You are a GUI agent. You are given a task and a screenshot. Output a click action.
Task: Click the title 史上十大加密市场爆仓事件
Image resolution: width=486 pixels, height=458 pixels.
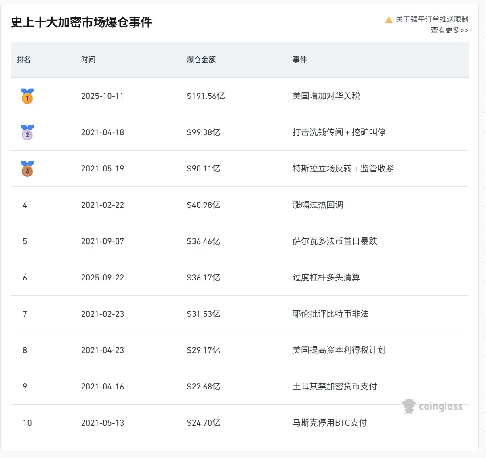point(82,22)
